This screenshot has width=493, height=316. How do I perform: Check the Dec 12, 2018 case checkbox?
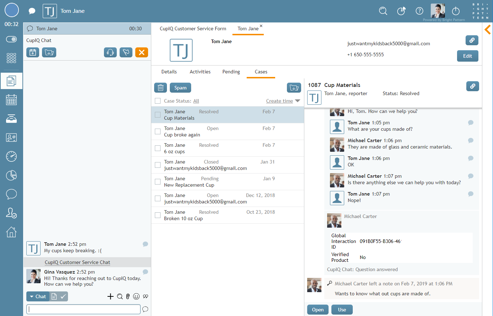click(x=158, y=198)
